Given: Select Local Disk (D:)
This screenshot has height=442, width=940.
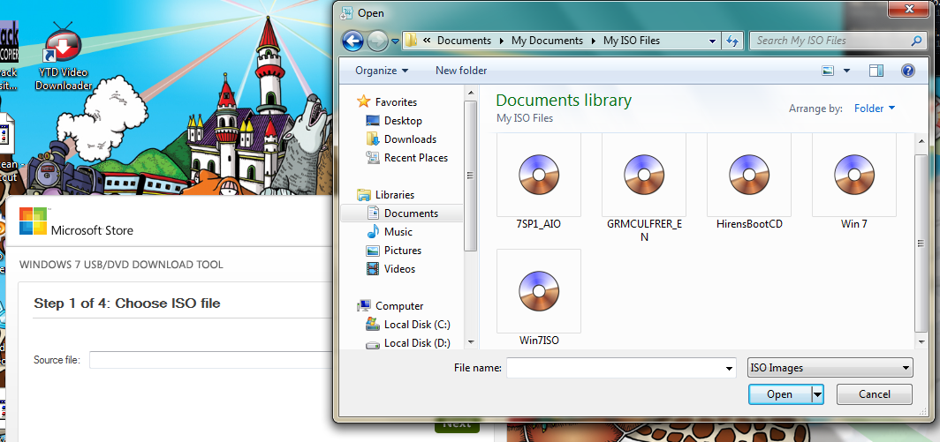Looking at the screenshot, I should [417, 343].
